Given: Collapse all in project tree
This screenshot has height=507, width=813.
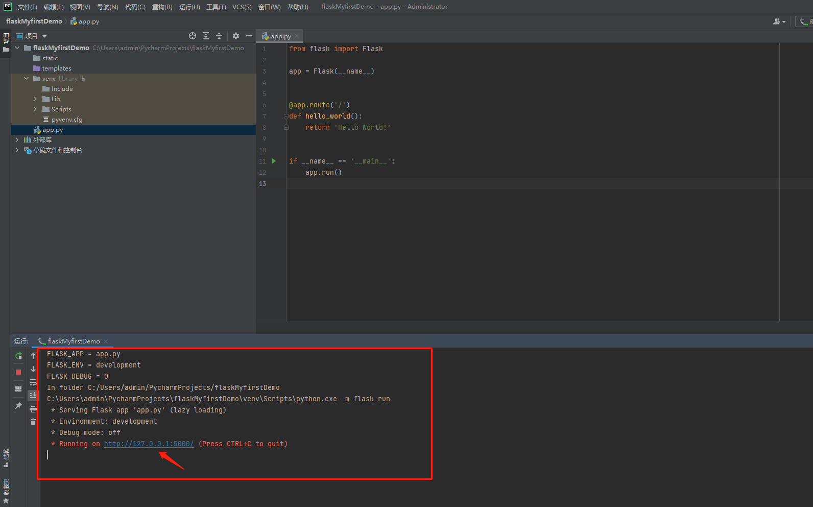Looking at the screenshot, I should (x=219, y=36).
